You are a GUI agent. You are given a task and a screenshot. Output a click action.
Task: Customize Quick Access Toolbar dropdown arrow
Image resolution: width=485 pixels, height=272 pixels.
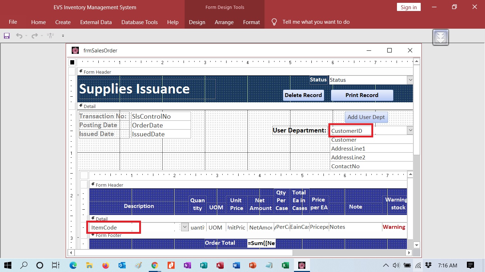63,36
